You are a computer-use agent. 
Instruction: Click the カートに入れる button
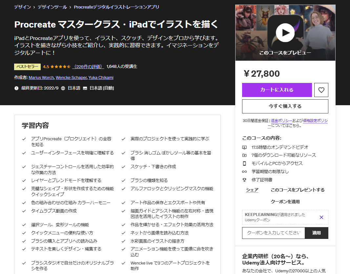(x=277, y=90)
